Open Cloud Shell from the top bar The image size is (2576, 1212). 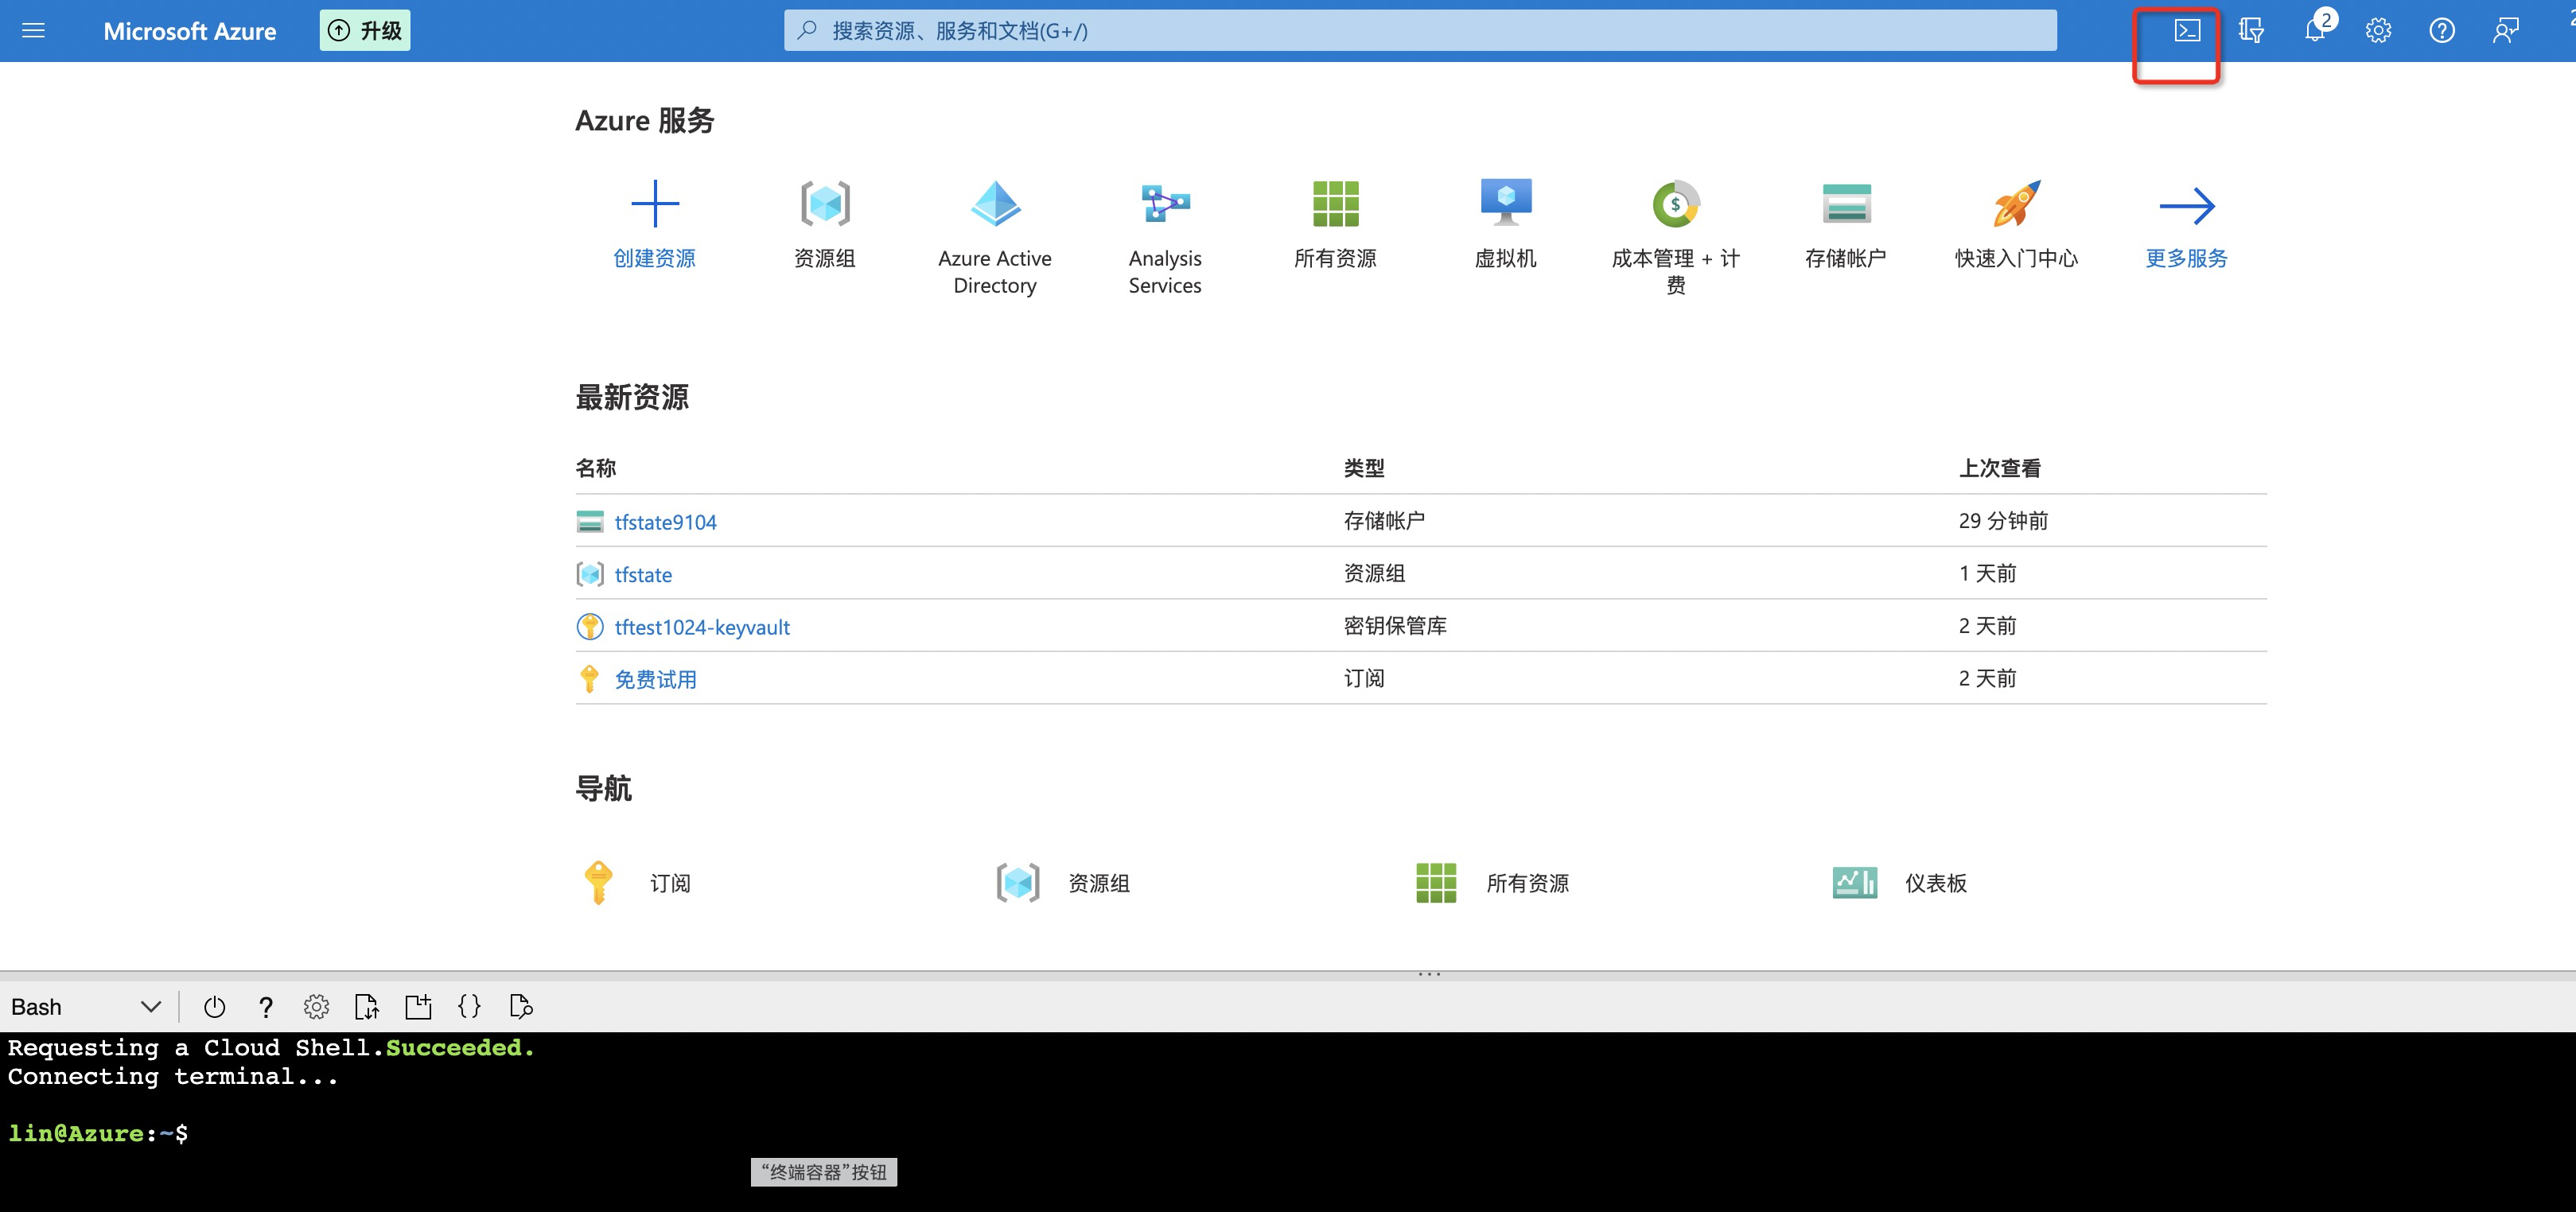click(x=2187, y=31)
